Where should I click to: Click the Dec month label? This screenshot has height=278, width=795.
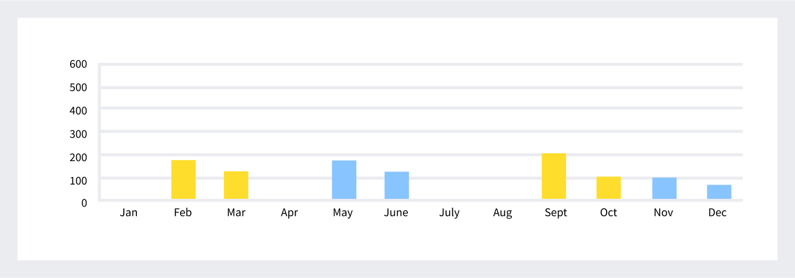(x=717, y=213)
